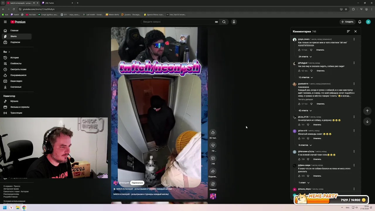Viewport: 375px width, 211px height.
Task: Open Музыка in the Navigator section
Action: click(16, 101)
